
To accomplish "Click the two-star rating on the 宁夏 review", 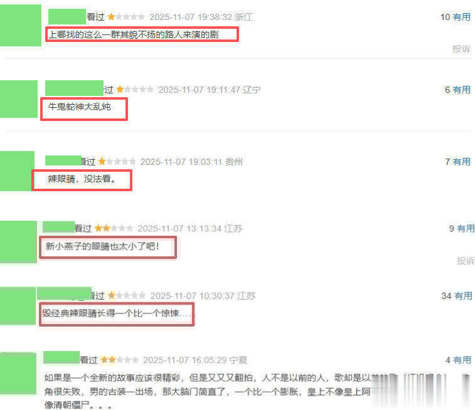I will (x=119, y=360).
